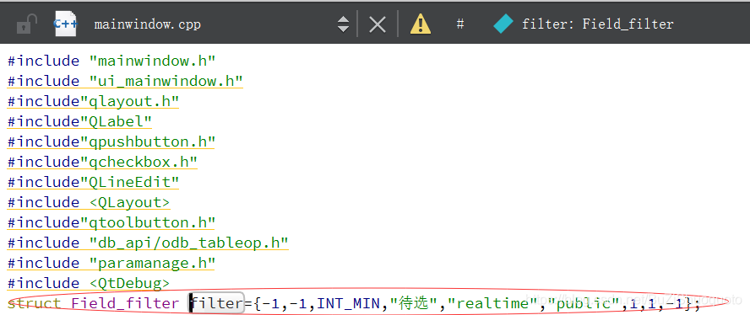Show warnings via yellow triangle icon
The image size is (750, 315).
pos(421,24)
